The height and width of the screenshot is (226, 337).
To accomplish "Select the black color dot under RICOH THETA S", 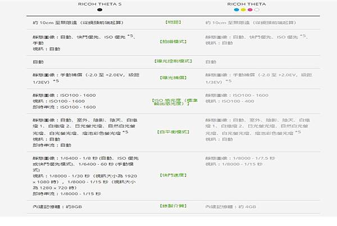I will pos(99,10).
